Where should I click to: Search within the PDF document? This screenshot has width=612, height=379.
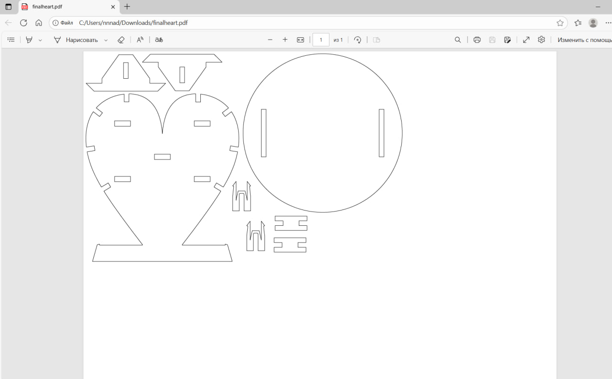[458, 40]
